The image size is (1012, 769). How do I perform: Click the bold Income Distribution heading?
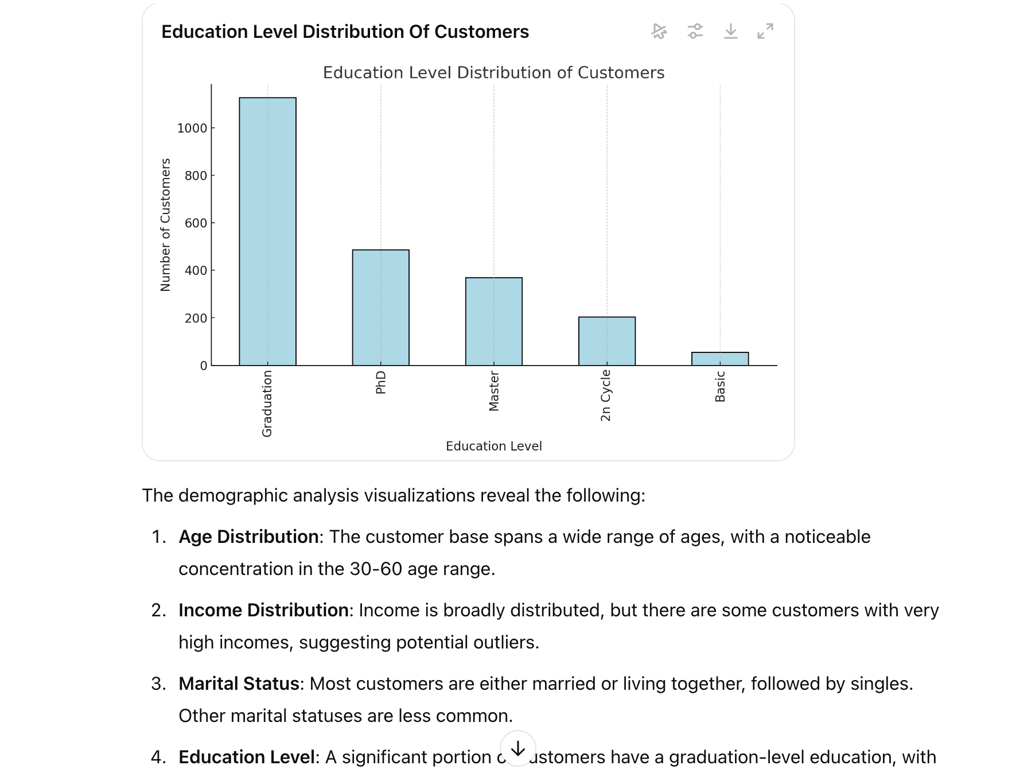click(263, 610)
